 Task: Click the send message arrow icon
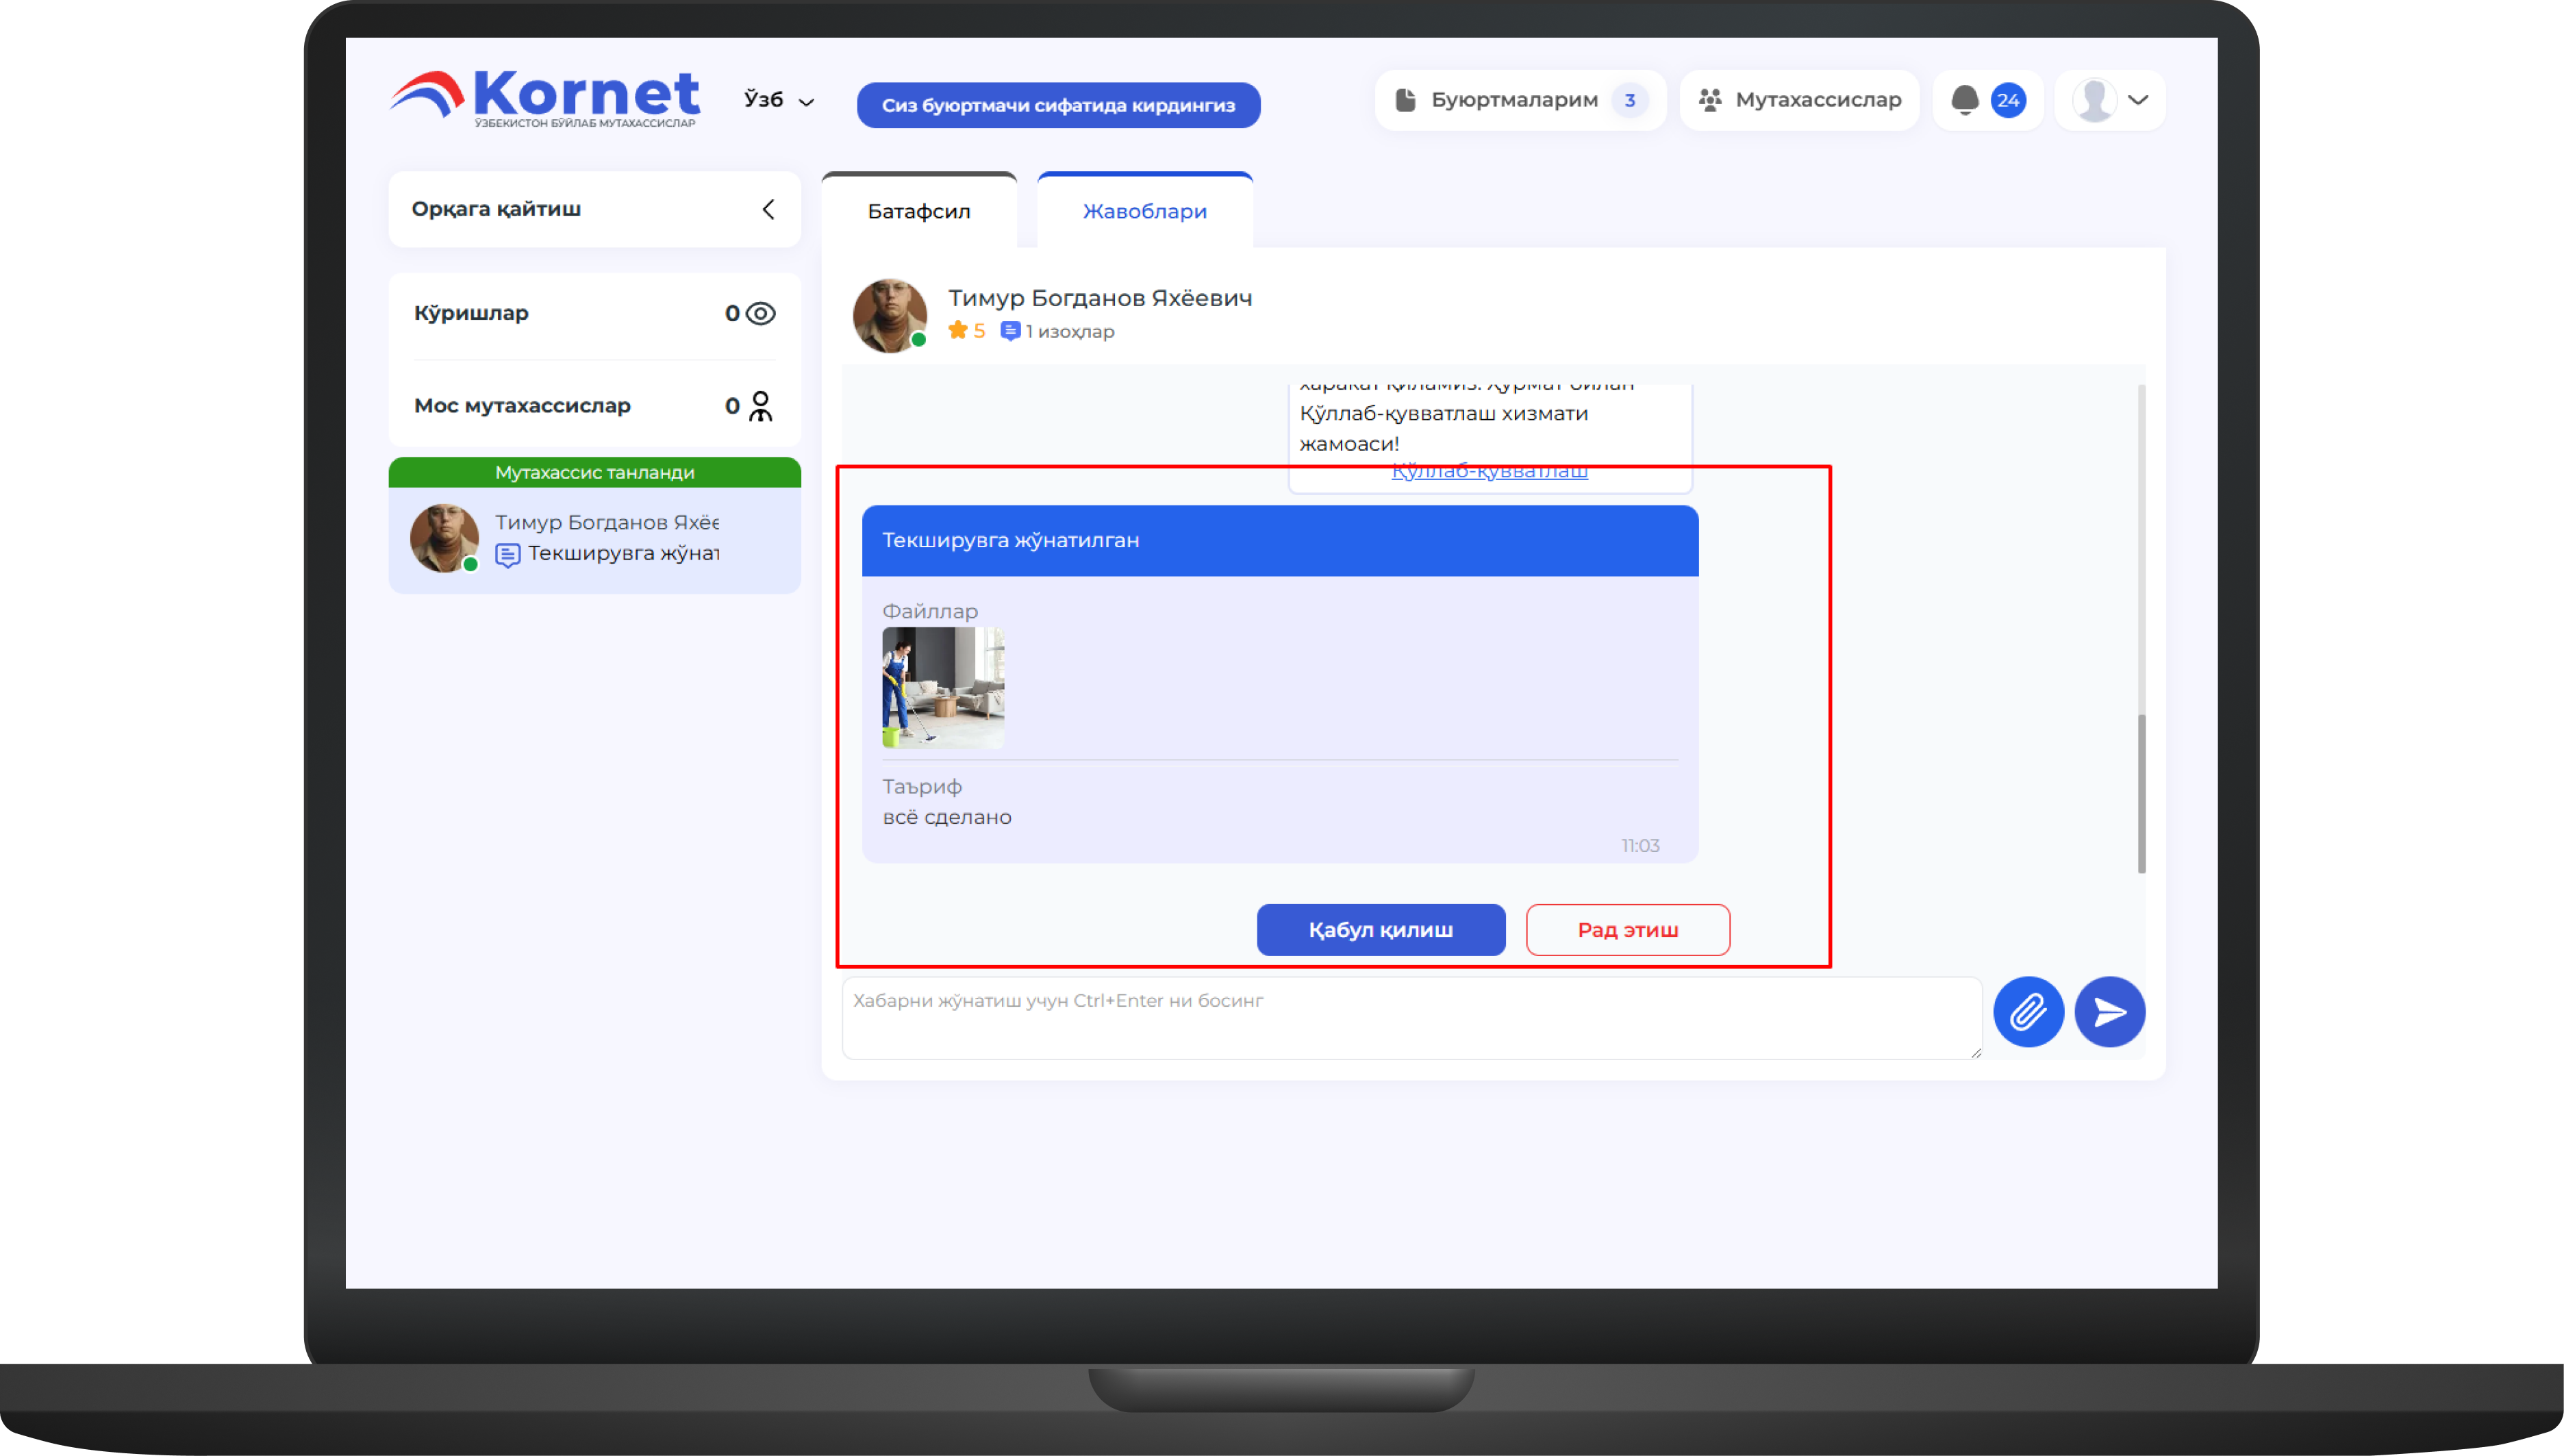2109,1012
